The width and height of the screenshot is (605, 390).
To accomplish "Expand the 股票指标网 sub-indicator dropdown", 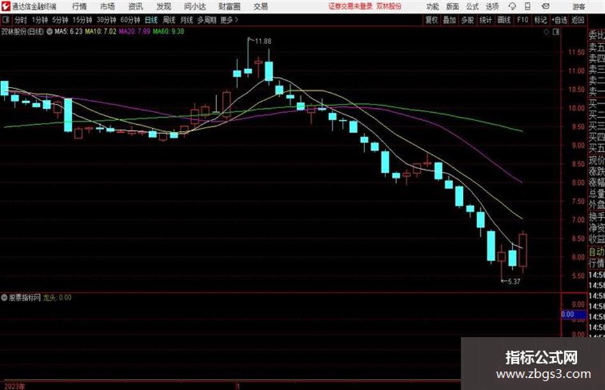I will point(4,297).
